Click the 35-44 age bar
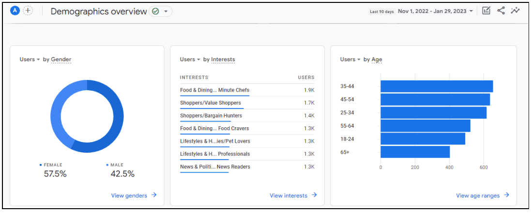This screenshot has width=531, height=213. click(x=436, y=86)
